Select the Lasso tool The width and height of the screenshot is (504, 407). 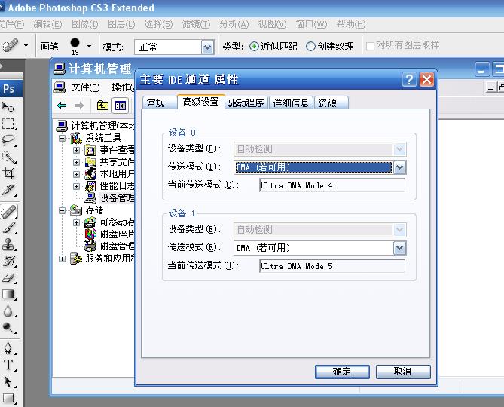[8, 140]
